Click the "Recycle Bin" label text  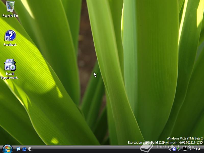tap(10, 16)
